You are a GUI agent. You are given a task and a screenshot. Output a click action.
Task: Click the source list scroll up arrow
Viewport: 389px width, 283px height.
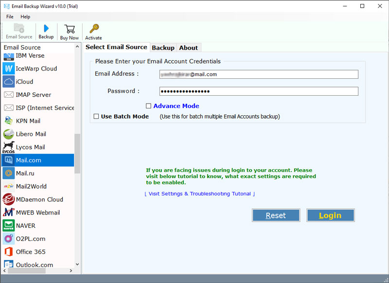tap(77, 47)
